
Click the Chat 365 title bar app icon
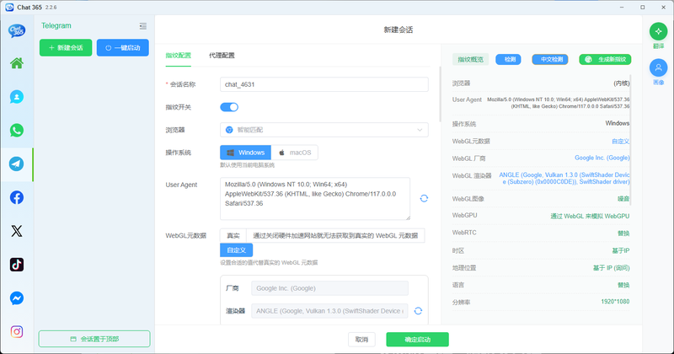[9, 8]
